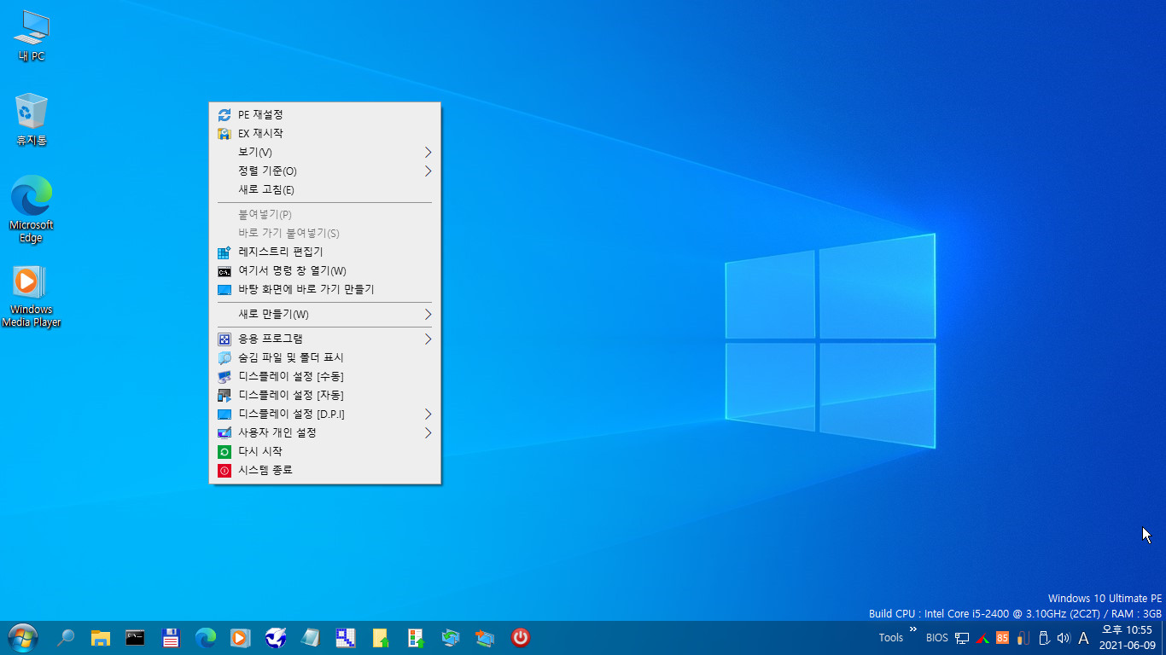1166x655 pixels.
Task: Click the red-green triangle tray icon
Action: (x=982, y=638)
